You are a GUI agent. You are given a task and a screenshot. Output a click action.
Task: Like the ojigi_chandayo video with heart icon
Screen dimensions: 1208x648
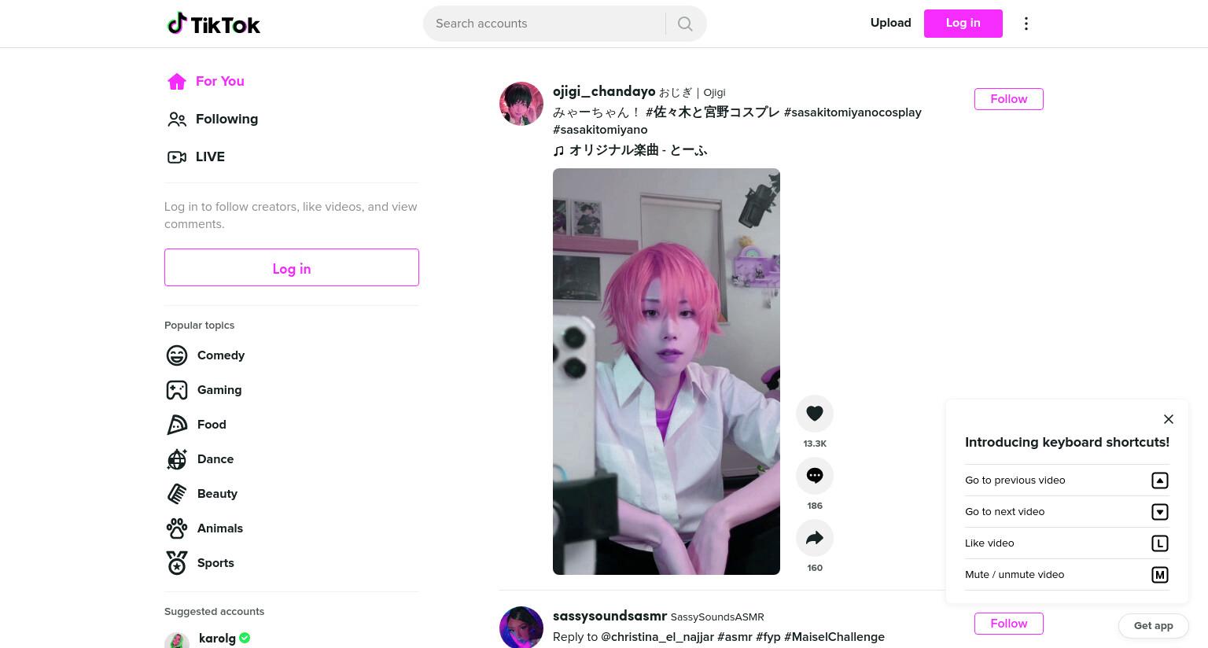pyautogui.click(x=815, y=414)
